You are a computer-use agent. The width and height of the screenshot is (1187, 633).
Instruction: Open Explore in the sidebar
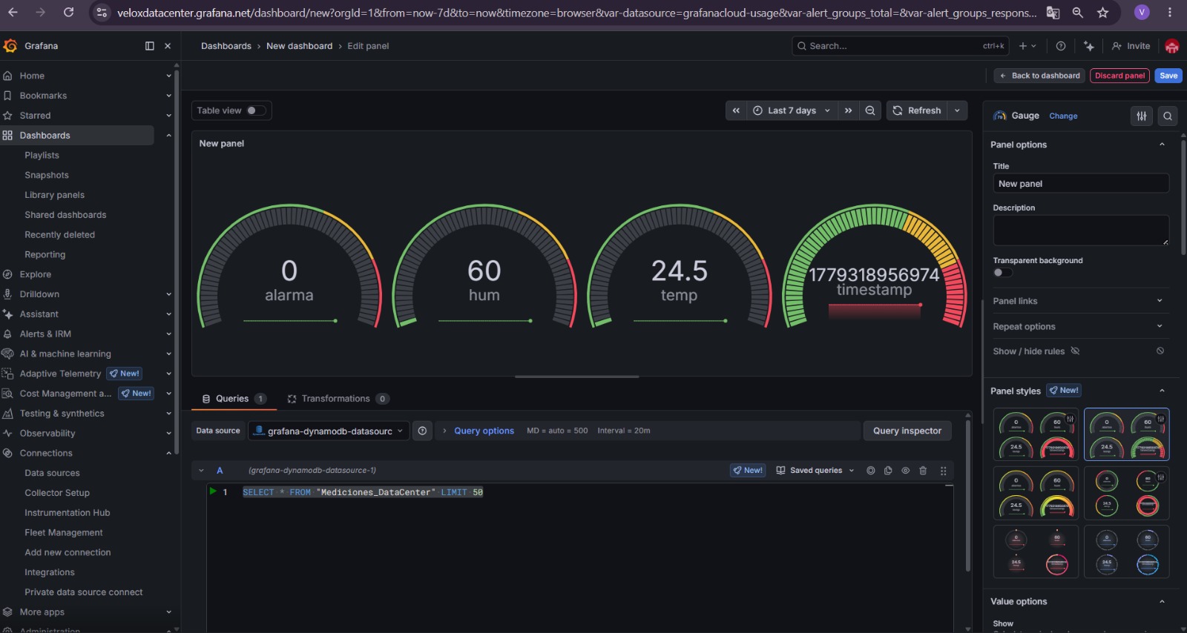[x=36, y=274]
